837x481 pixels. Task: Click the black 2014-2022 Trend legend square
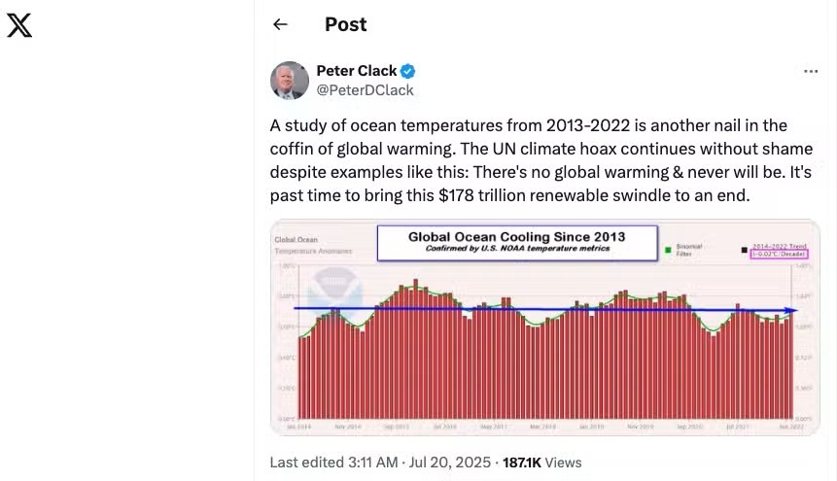click(745, 250)
